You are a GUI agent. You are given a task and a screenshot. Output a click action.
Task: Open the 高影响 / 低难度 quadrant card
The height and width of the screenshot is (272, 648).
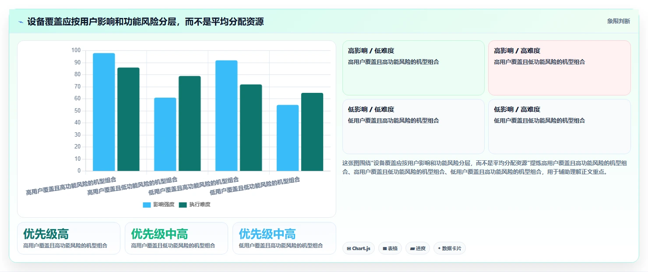413,68
